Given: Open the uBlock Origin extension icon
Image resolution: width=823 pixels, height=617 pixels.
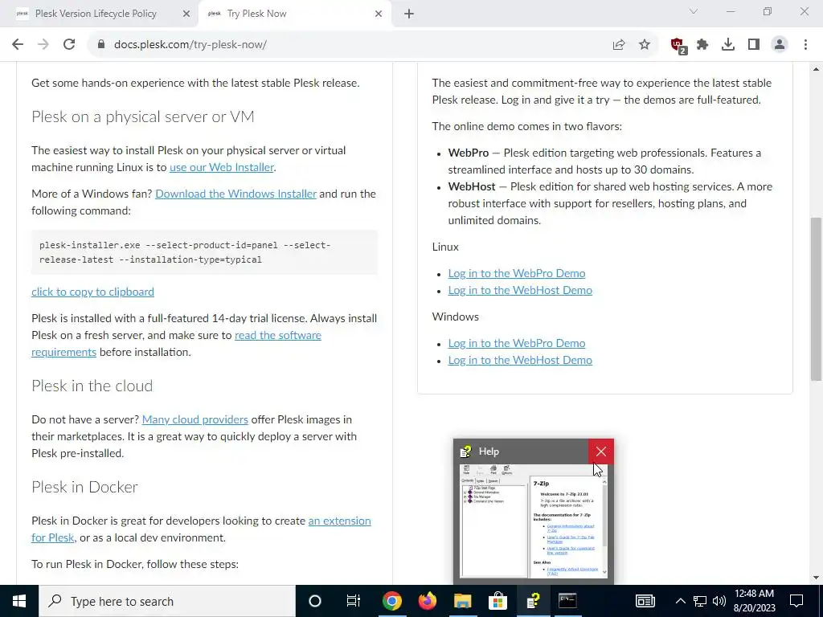Looking at the screenshot, I should pyautogui.click(x=678, y=45).
